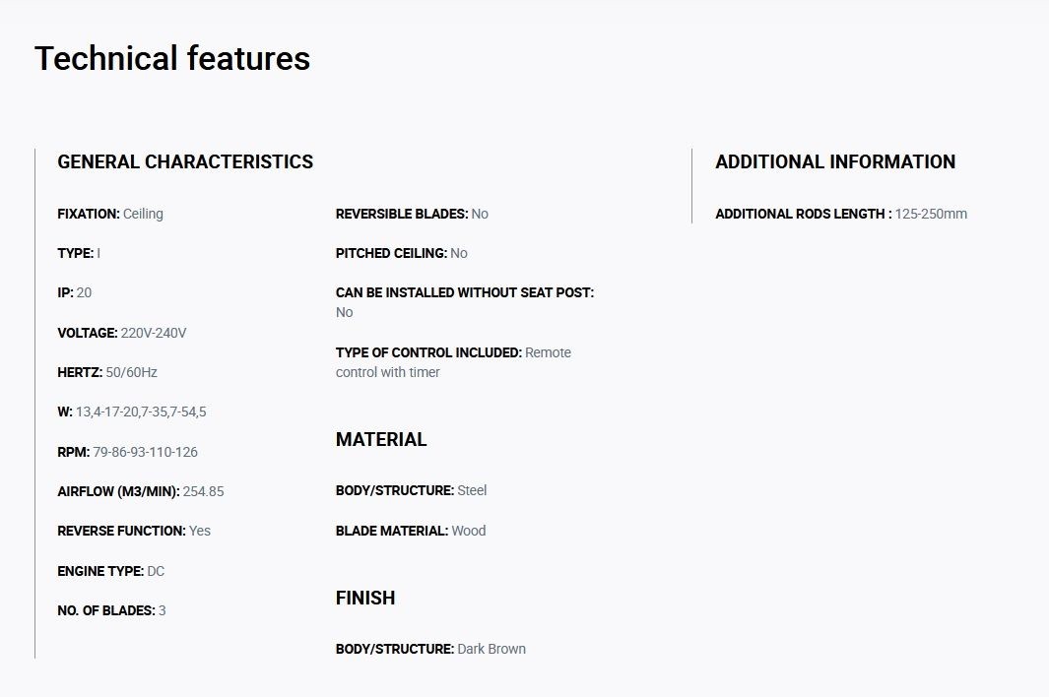Click the Voltage 220V-240V value
Viewport: 1049px width, 697px height.
tap(154, 333)
